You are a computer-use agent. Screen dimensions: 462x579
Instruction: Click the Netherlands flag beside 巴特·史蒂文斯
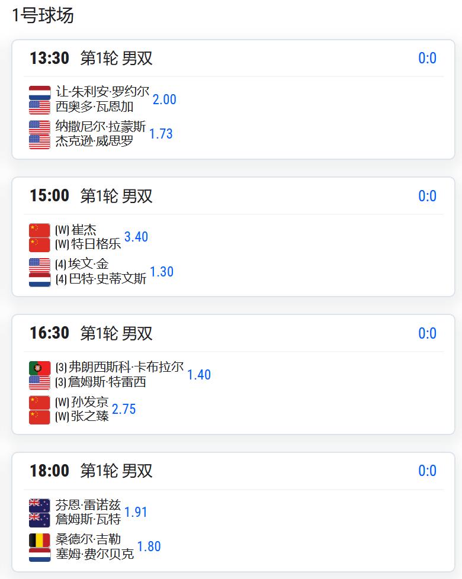coord(40,279)
